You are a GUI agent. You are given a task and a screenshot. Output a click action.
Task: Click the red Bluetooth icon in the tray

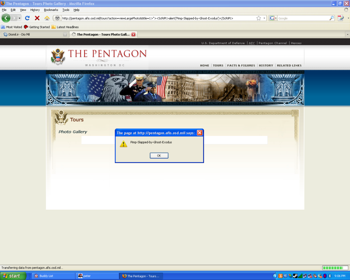coord(325,276)
